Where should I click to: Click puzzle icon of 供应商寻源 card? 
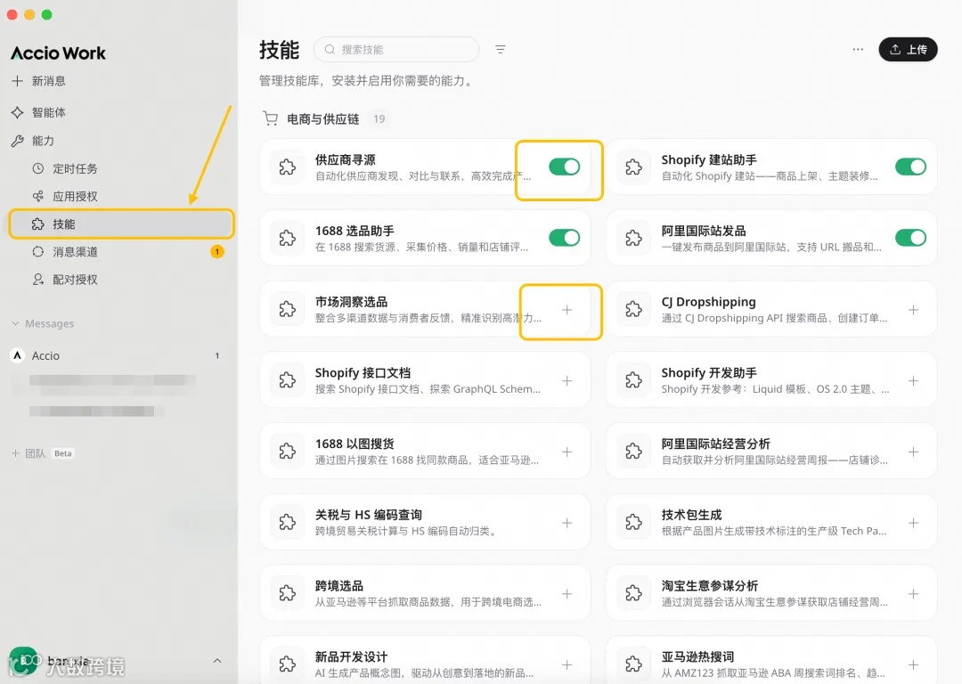[x=287, y=167]
